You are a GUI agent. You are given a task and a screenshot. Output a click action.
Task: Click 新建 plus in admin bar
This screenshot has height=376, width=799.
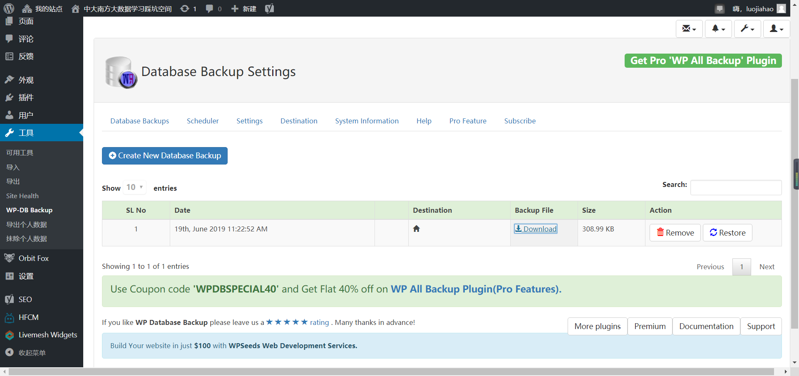point(243,9)
